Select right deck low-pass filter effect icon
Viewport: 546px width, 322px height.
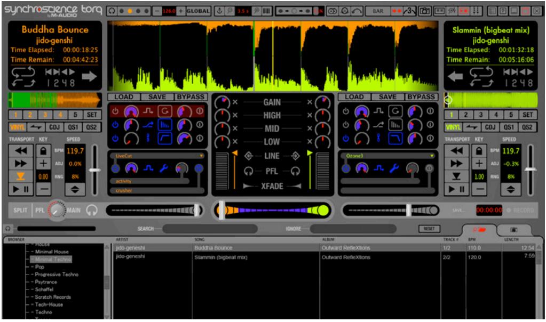coord(395,139)
